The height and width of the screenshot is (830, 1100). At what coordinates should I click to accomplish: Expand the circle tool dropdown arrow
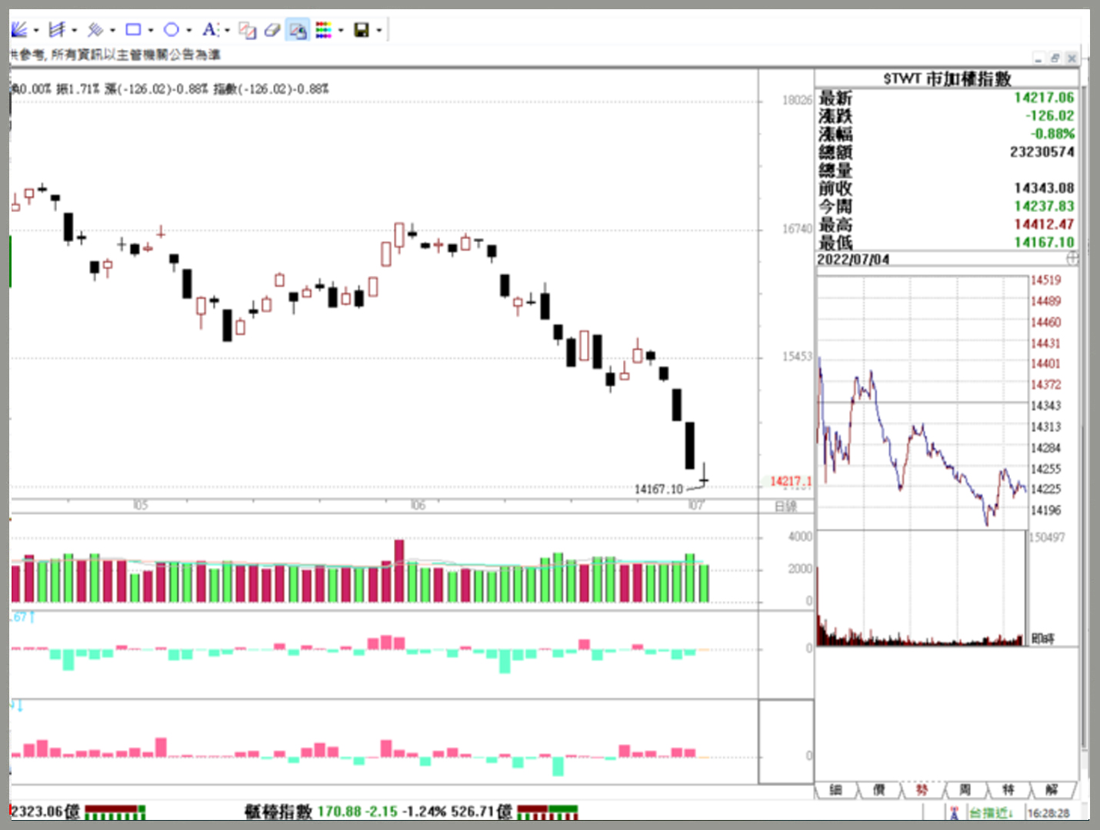click(x=189, y=31)
